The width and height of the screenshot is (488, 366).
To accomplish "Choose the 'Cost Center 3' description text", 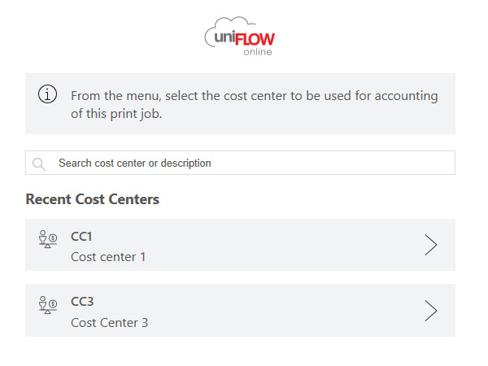I will coord(110,323).
